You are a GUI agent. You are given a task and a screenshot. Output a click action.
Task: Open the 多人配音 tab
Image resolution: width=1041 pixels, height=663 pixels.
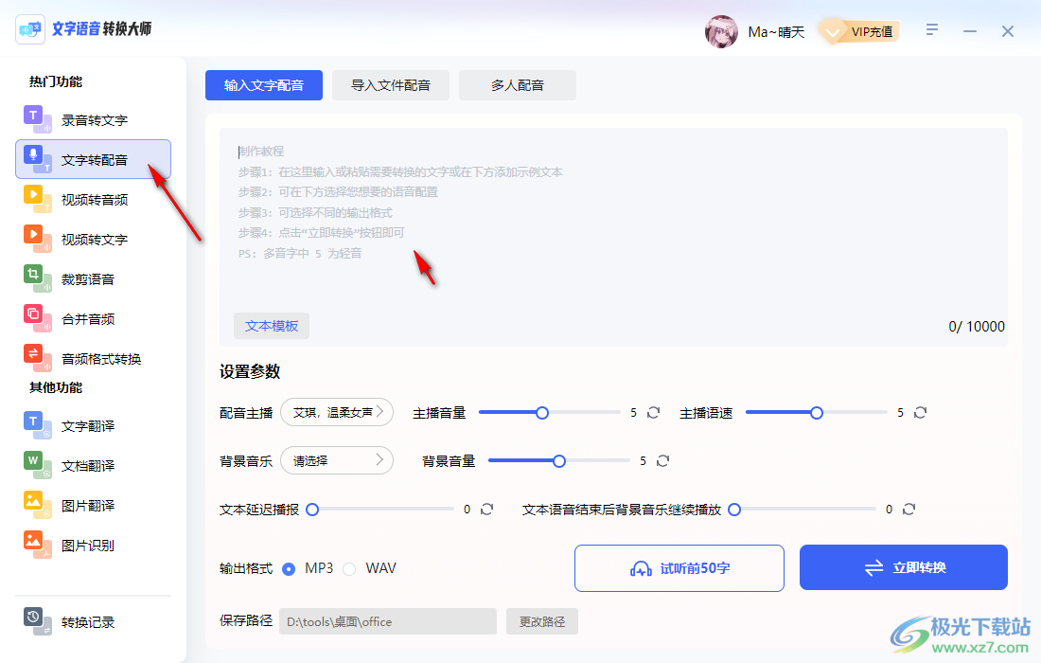pos(517,84)
